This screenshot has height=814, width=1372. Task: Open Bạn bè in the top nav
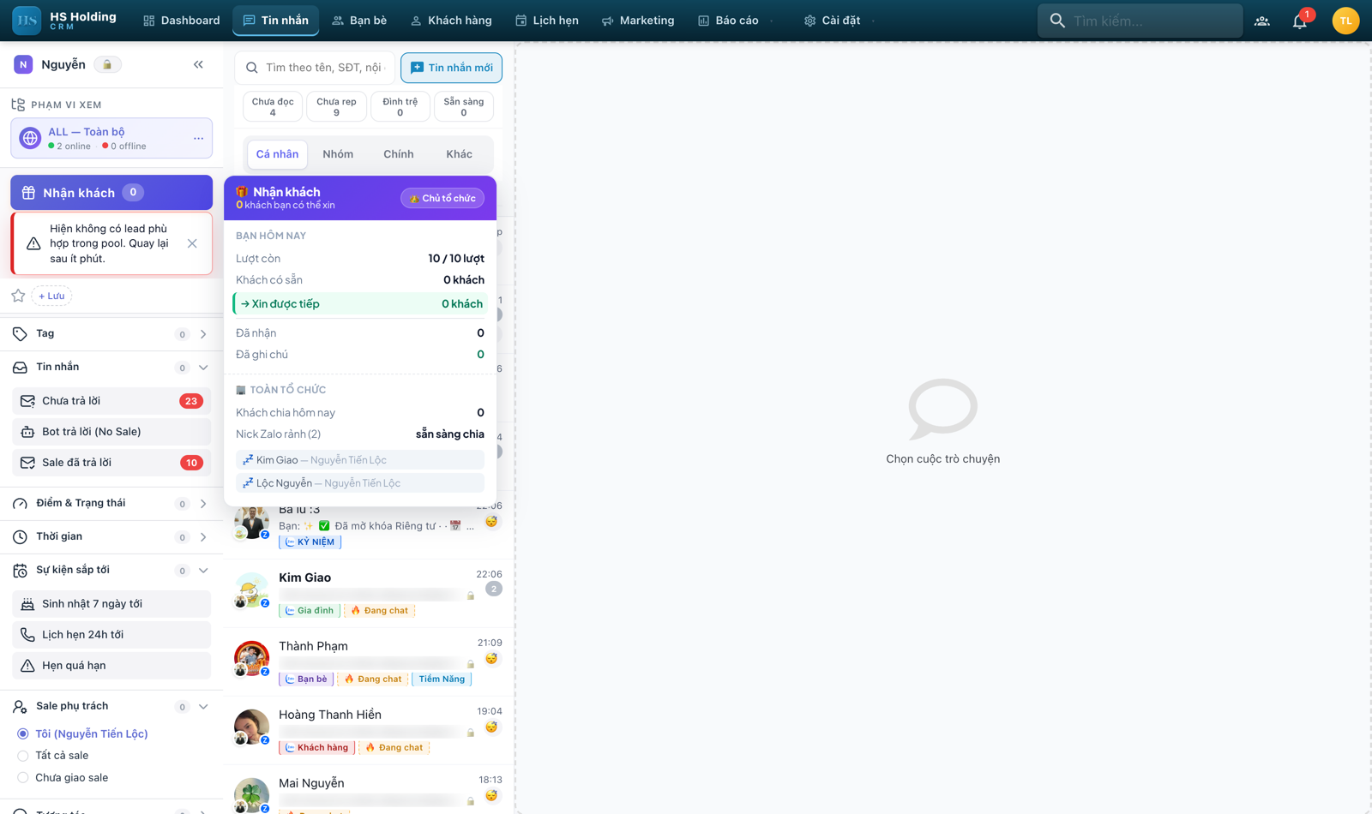pos(359,21)
